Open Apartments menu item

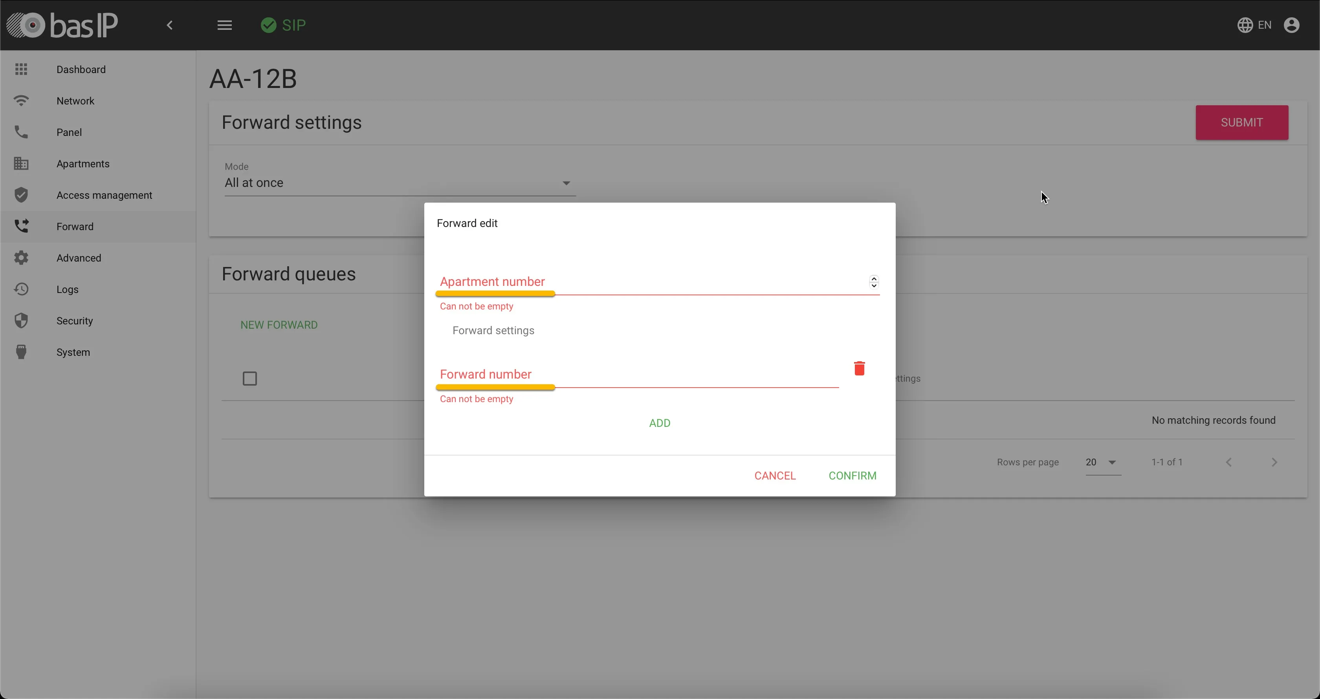(x=98, y=163)
